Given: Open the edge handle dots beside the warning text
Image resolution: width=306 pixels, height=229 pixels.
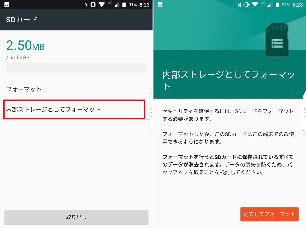Looking at the screenshot, I should pyautogui.click(x=304, y=112).
